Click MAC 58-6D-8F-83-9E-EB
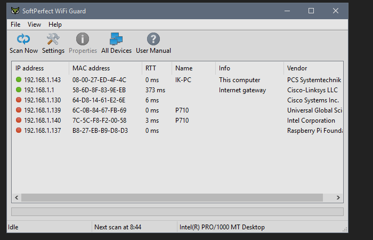 coord(99,90)
